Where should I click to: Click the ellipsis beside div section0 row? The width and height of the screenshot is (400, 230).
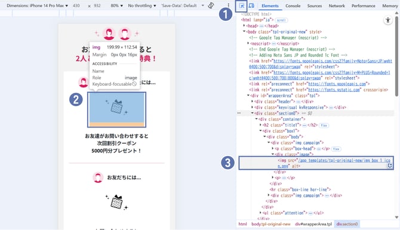point(239,113)
